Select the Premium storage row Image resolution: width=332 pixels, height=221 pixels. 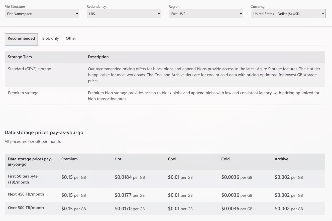point(23,93)
